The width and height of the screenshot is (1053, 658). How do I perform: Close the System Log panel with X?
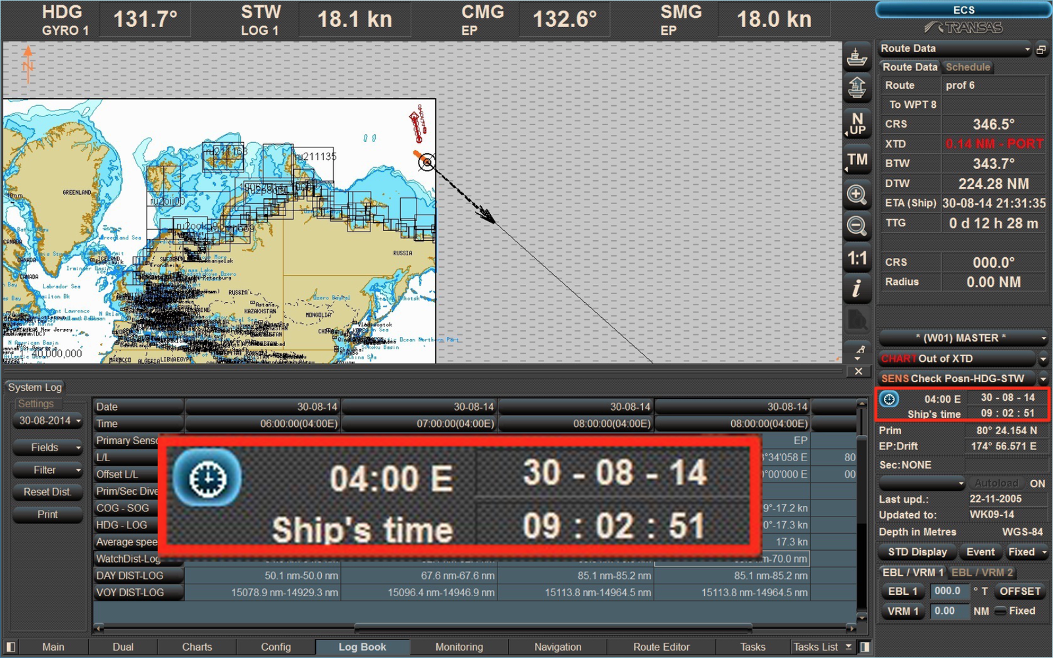pyautogui.click(x=858, y=371)
